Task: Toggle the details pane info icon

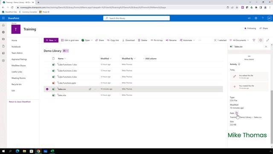Action: (x=261, y=40)
